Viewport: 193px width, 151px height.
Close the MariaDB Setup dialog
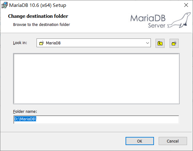coord(186,5)
